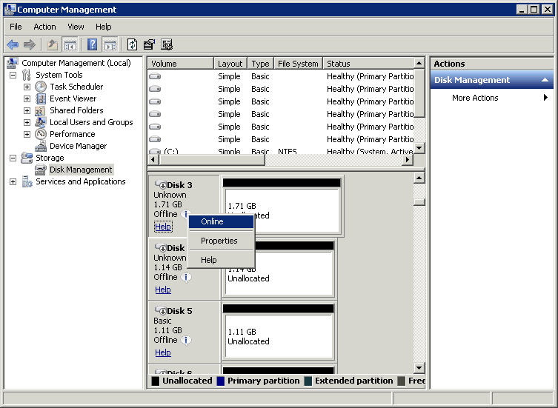
Task: Click More Actions in Actions pane
Action: [475, 98]
